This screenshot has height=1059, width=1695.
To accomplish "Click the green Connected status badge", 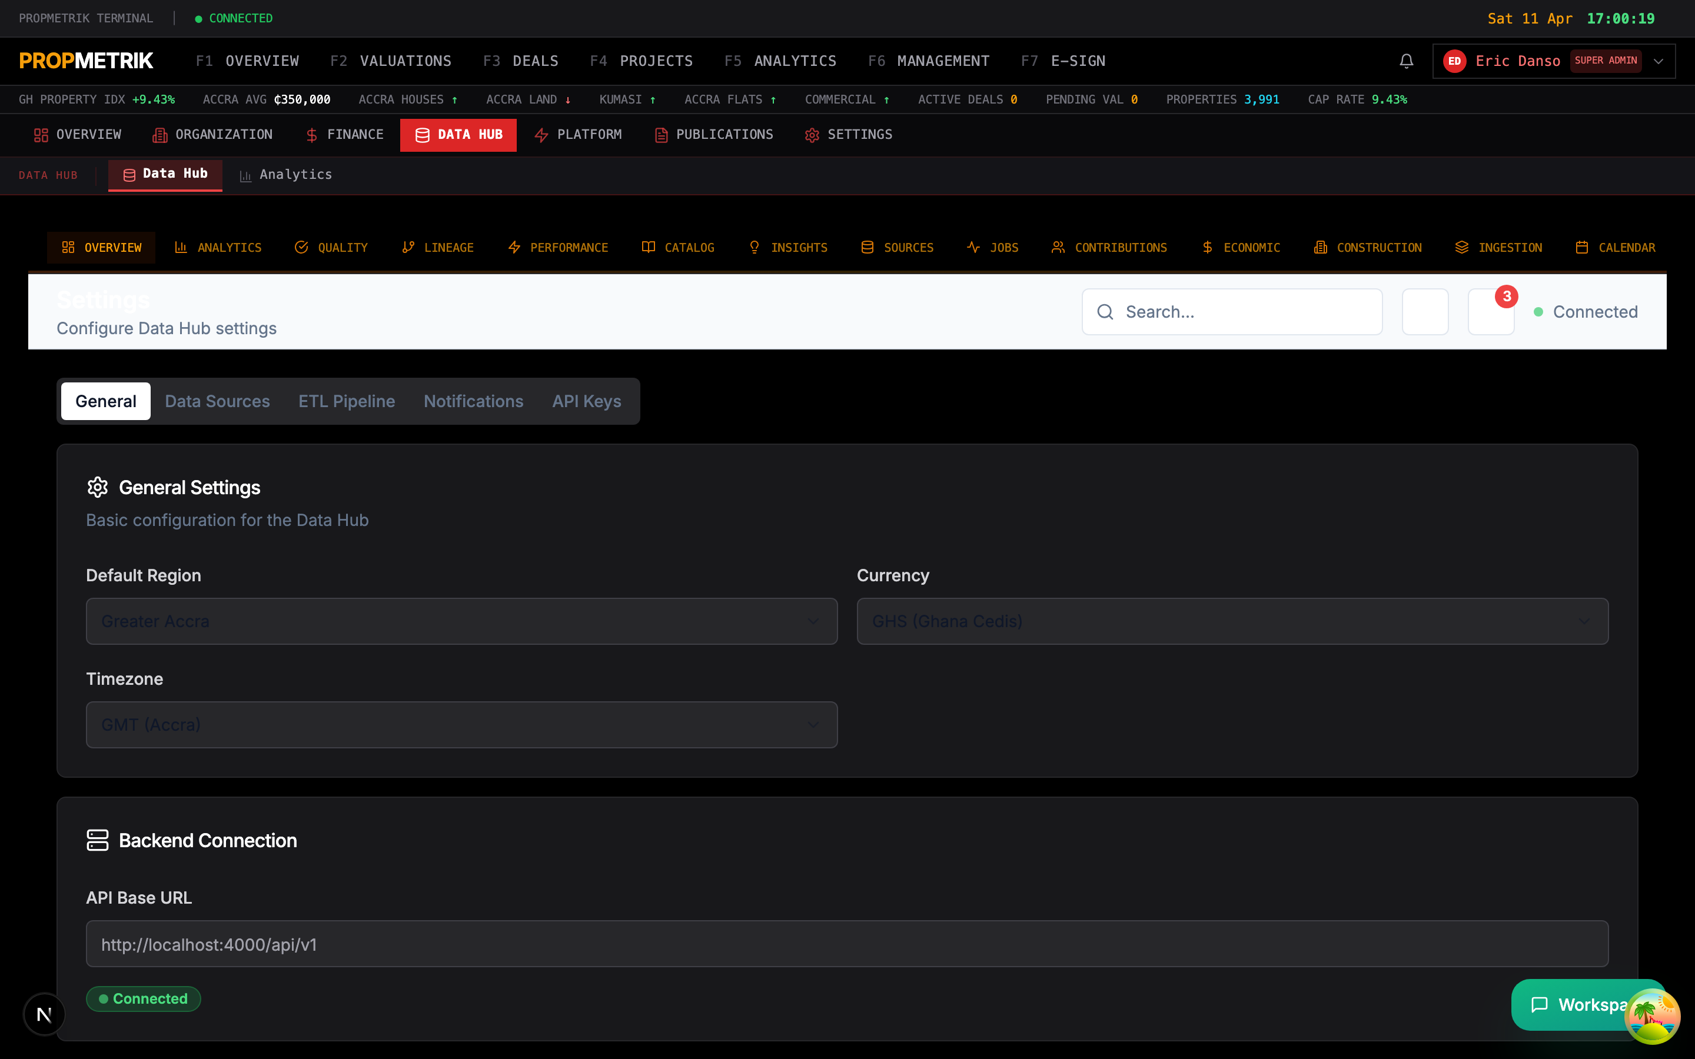I will (x=144, y=999).
